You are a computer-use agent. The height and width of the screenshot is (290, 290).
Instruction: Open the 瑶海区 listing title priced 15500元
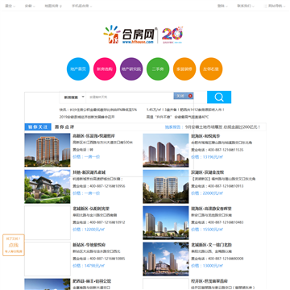[x=211, y=209]
